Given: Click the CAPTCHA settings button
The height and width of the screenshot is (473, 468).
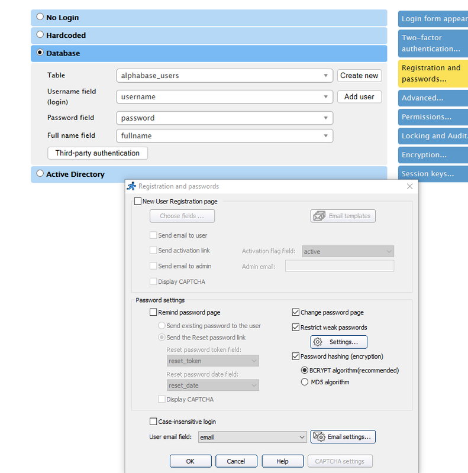Looking at the screenshot, I should pos(340,461).
